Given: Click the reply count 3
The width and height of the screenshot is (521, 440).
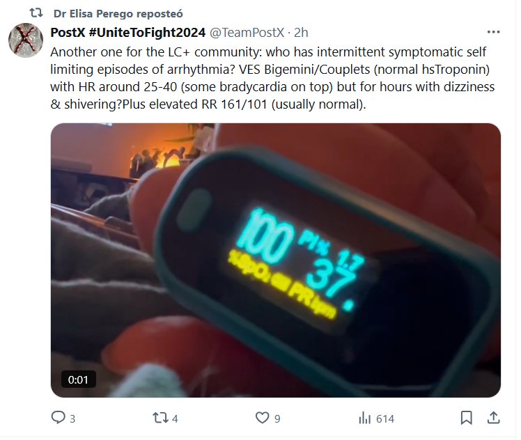Looking at the screenshot, I should click(x=72, y=418).
